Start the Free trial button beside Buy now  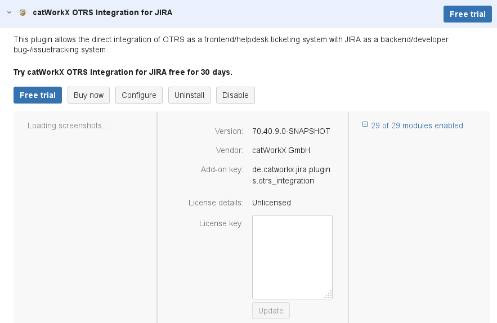tap(38, 95)
